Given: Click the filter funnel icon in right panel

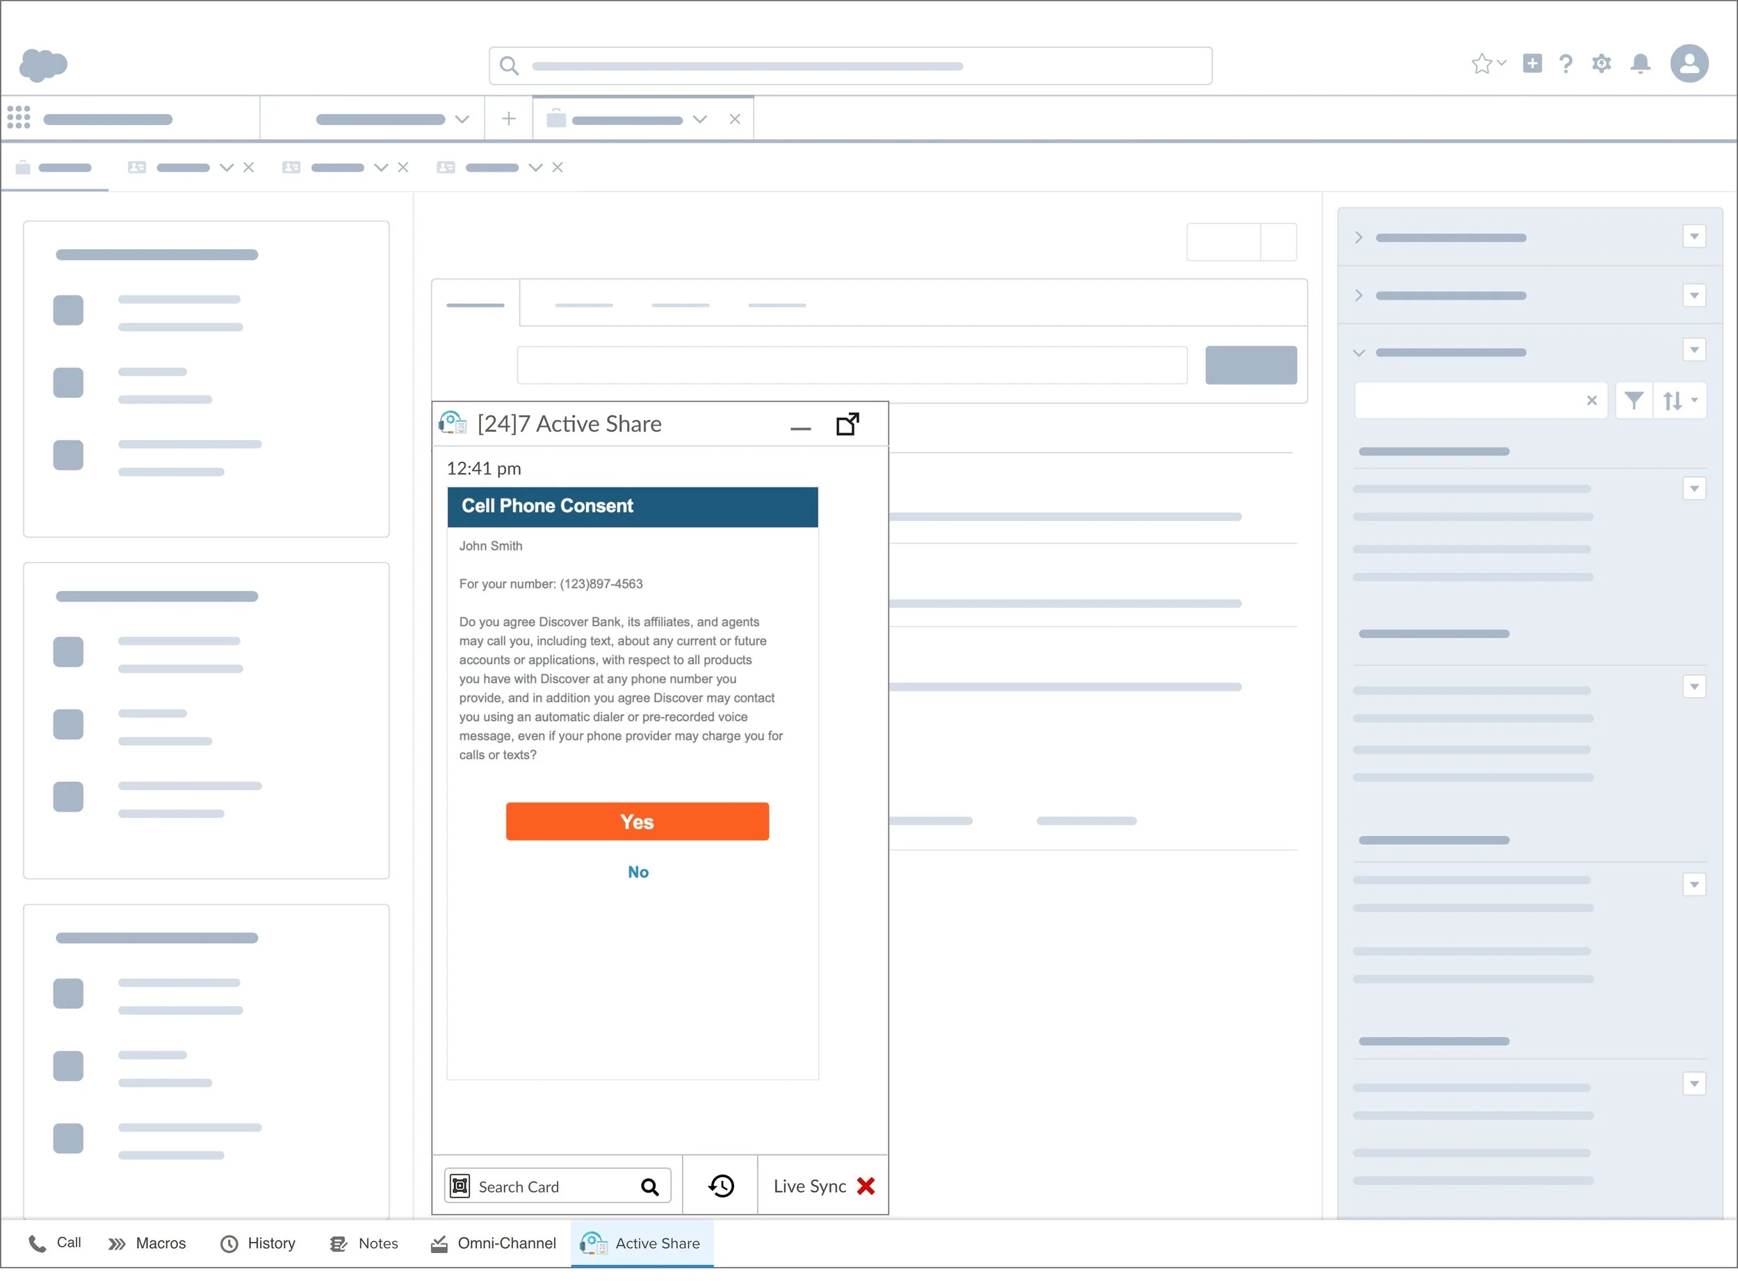Looking at the screenshot, I should 1633,401.
